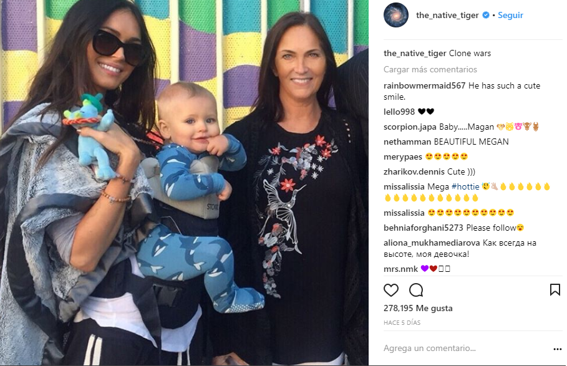Image resolution: width=567 pixels, height=366 pixels.
Task: Open comments via the speech bubble icon
Action: coord(416,290)
